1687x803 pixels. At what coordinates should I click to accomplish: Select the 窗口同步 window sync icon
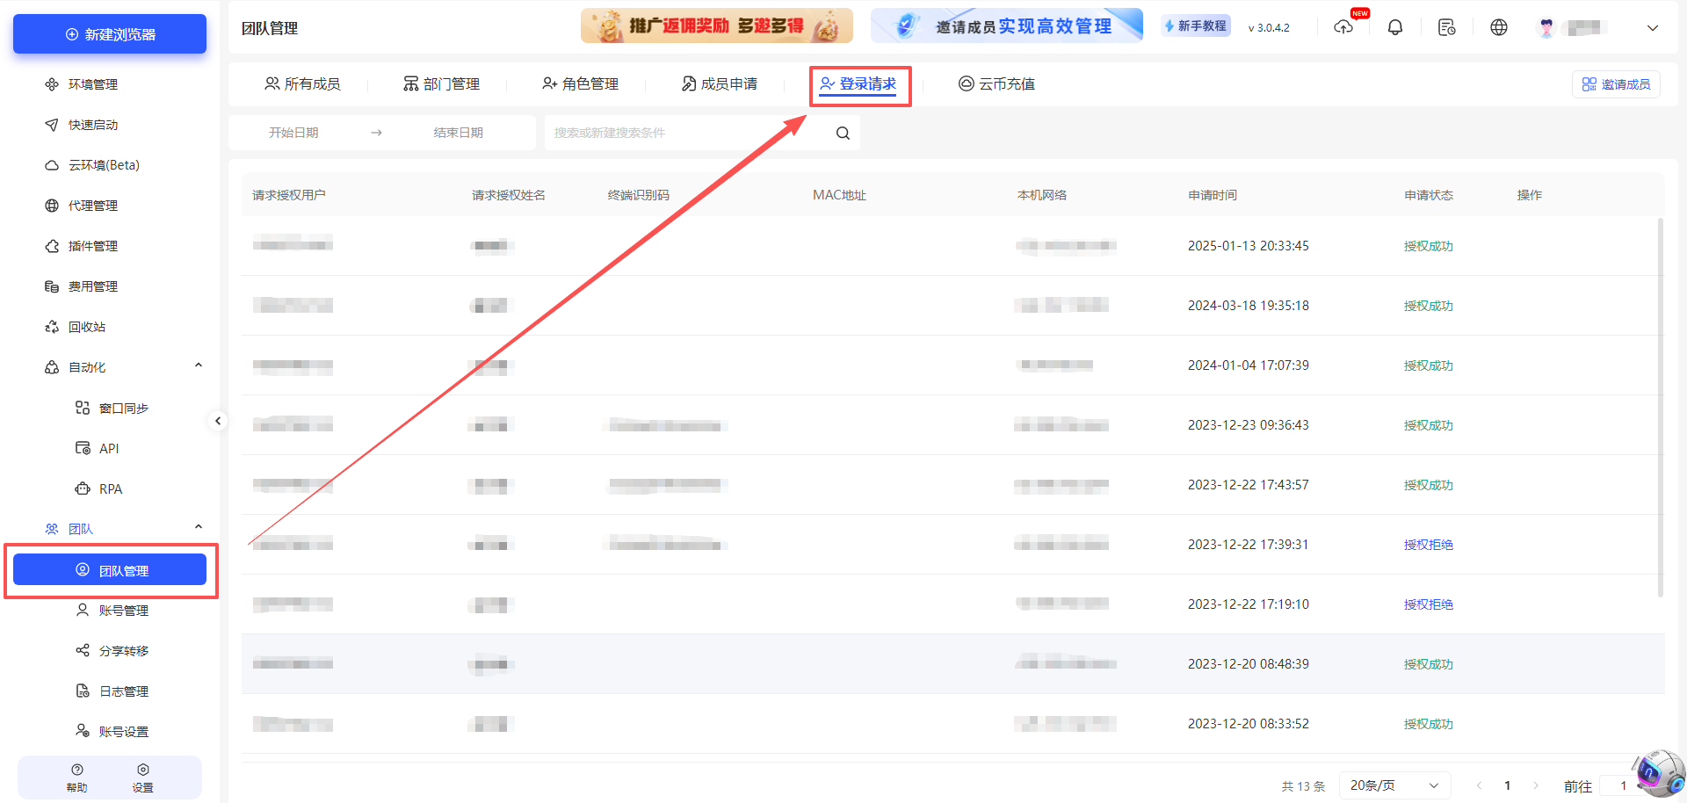click(x=82, y=408)
